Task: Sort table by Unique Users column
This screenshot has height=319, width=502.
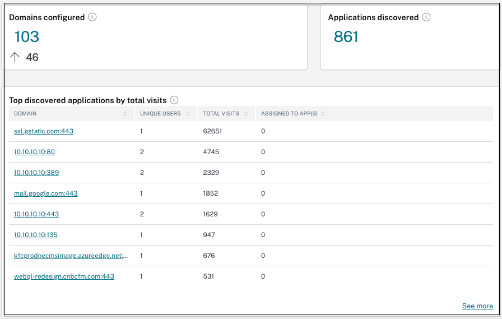Action: point(188,114)
